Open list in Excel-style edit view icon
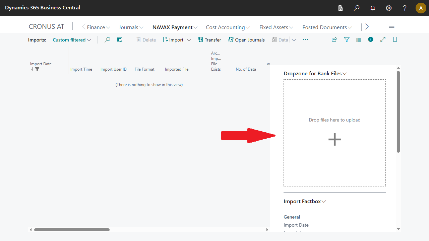Screen dimensions: 429x241 tap(120, 39)
